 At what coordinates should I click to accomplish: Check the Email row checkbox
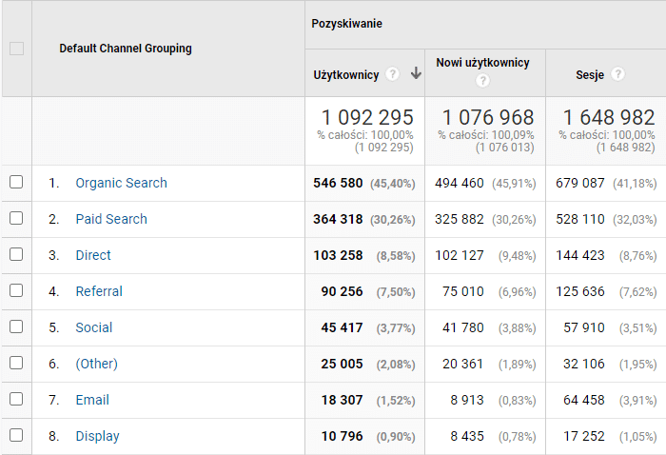point(16,399)
